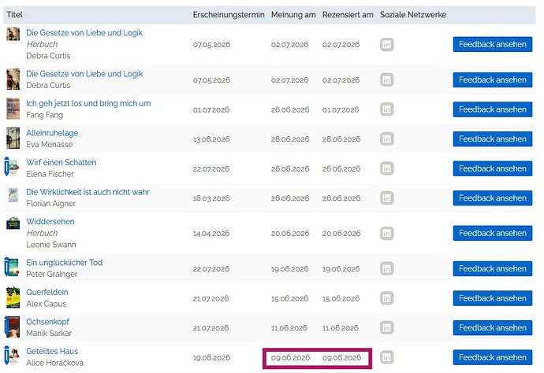
Task: Click author name Elena Fischer
Action: (50, 174)
